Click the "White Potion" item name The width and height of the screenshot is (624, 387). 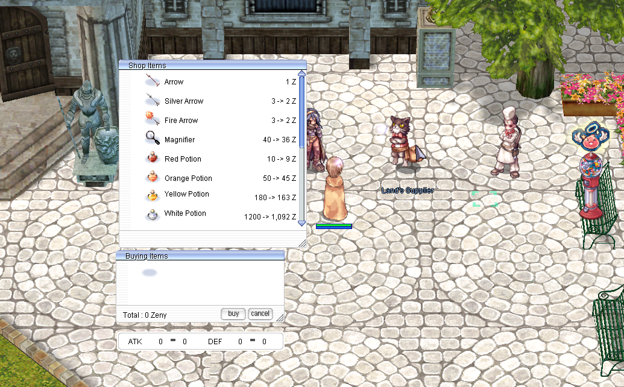(x=185, y=213)
